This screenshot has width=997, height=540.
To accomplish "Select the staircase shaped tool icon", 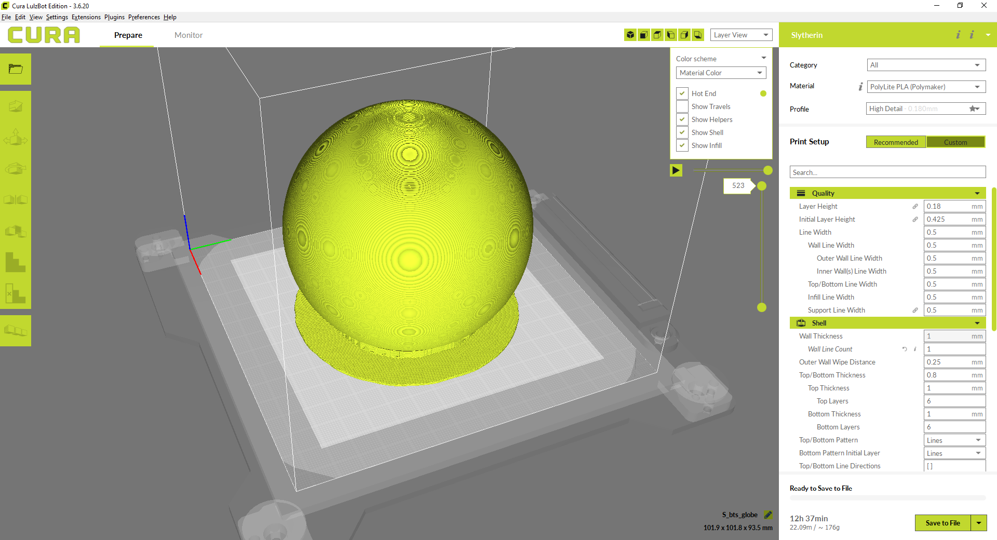I will [x=16, y=262].
